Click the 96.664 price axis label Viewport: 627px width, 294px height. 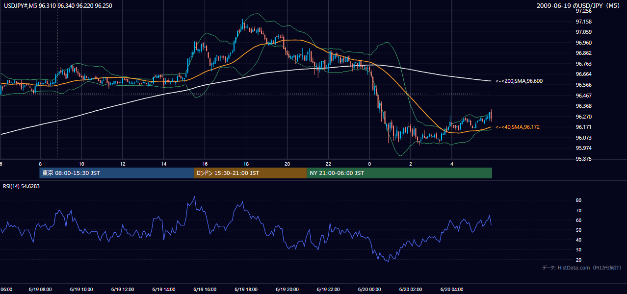click(x=584, y=74)
